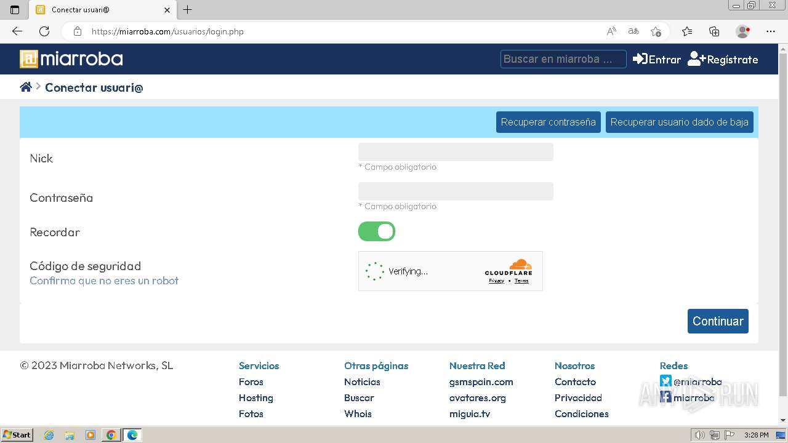Open gsmspain.com link

pos(481,381)
